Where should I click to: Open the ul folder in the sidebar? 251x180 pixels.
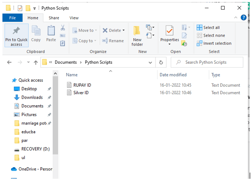tap(20, 158)
